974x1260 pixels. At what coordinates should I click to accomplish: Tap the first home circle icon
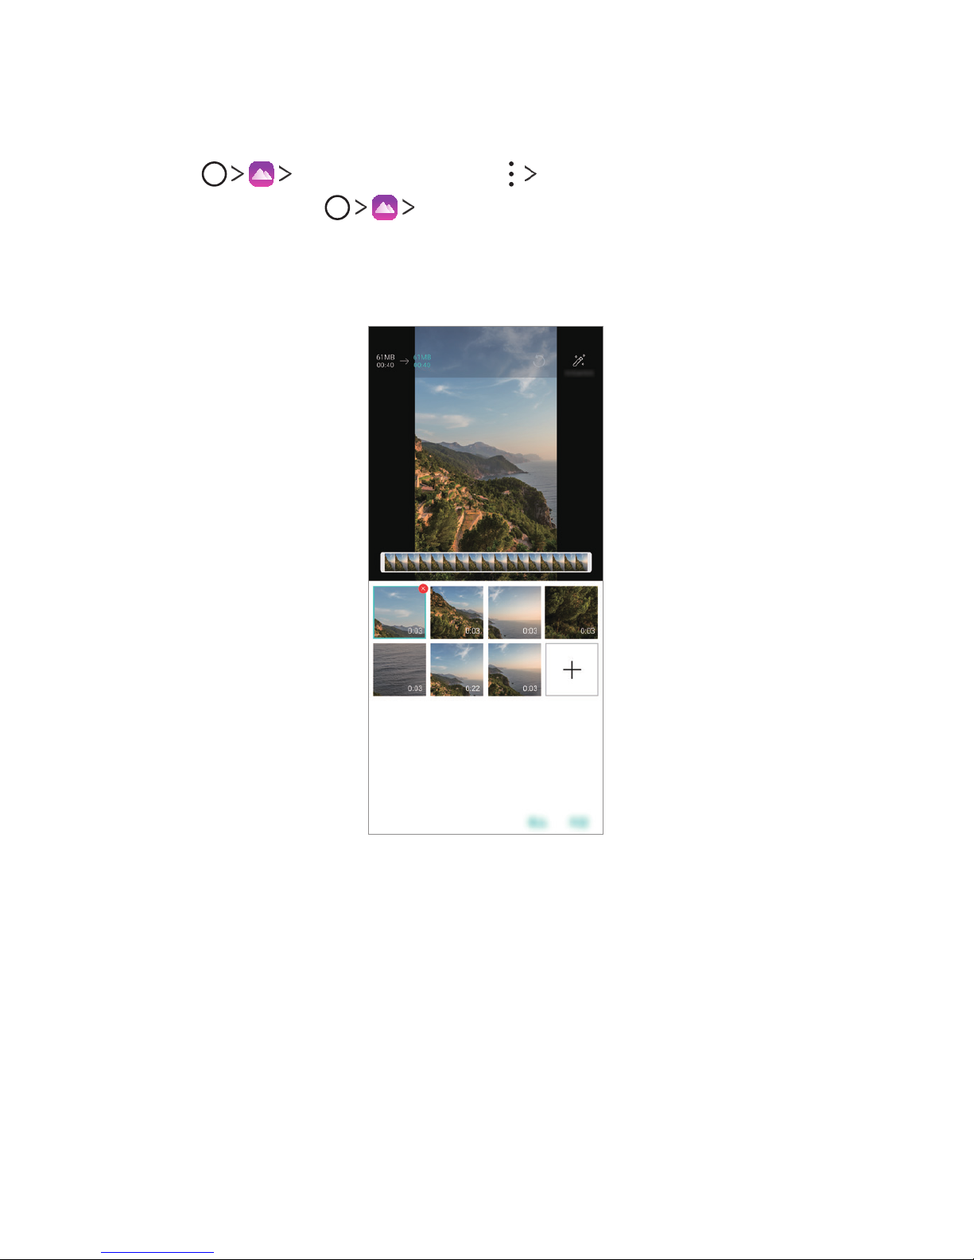click(214, 174)
